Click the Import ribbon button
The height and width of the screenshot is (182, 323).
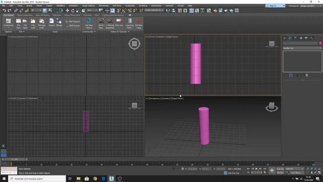(x=51, y=22)
